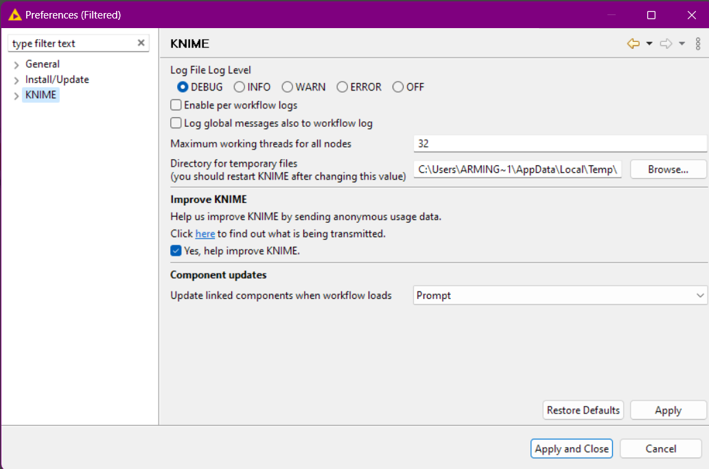
Task: Select Install/Update in preferences tree
Action: coord(57,80)
